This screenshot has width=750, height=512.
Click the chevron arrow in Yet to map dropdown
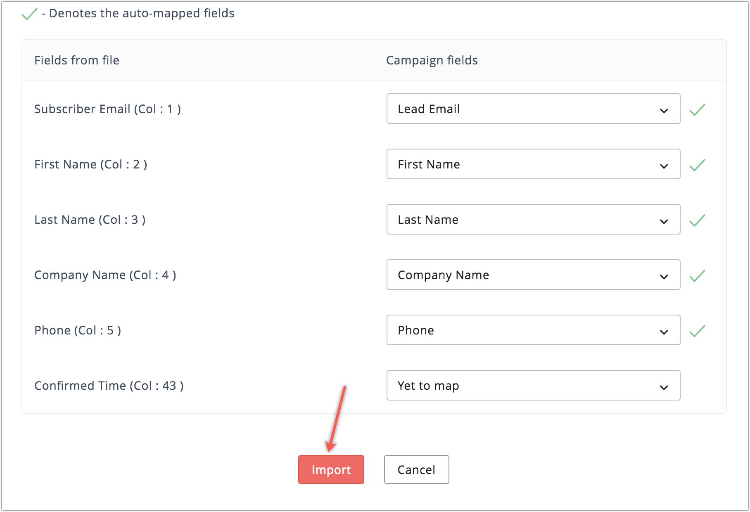(x=664, y=387)
